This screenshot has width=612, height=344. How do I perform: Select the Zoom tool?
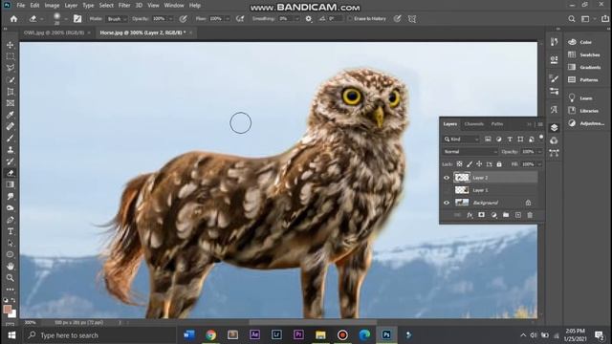11,278
